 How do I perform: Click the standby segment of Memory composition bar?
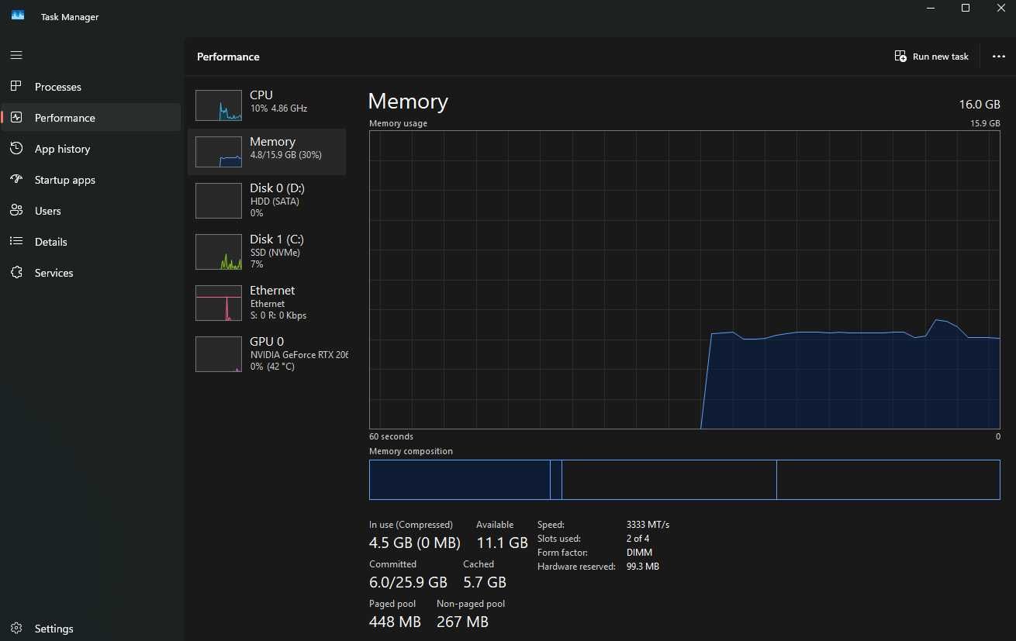click(669, 480)
